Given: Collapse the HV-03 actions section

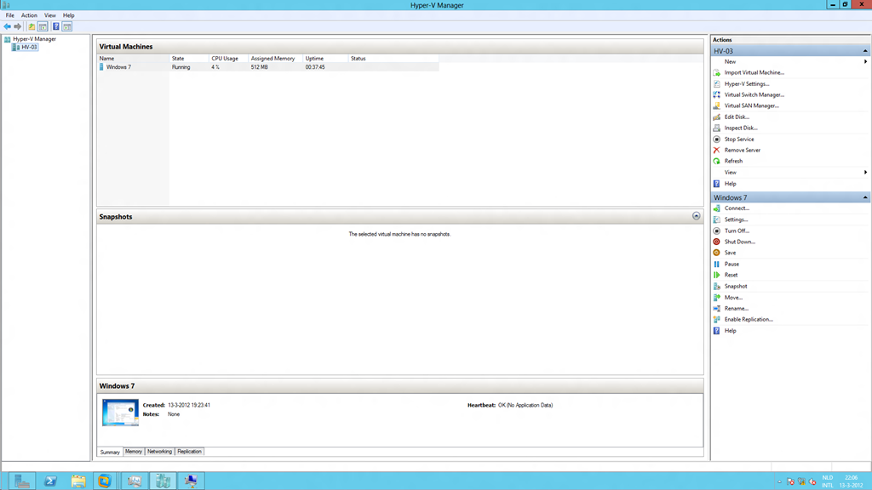Looking at the screenshot, I should 865,51.
